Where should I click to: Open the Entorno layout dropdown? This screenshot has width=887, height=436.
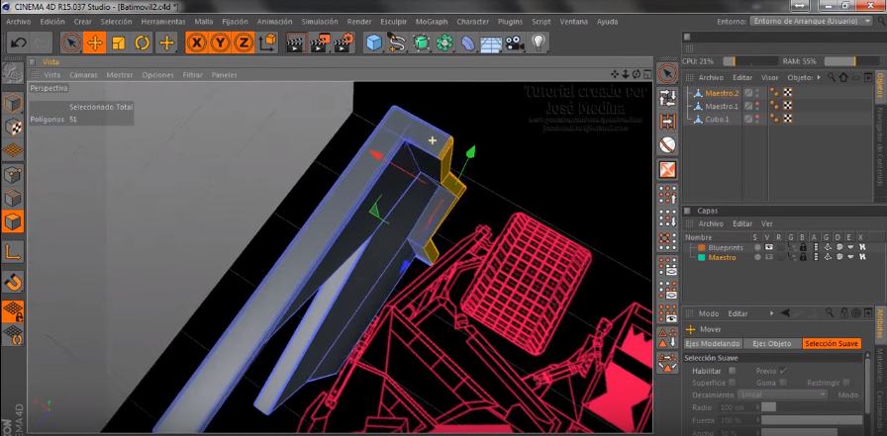click(x=812, y=21)
